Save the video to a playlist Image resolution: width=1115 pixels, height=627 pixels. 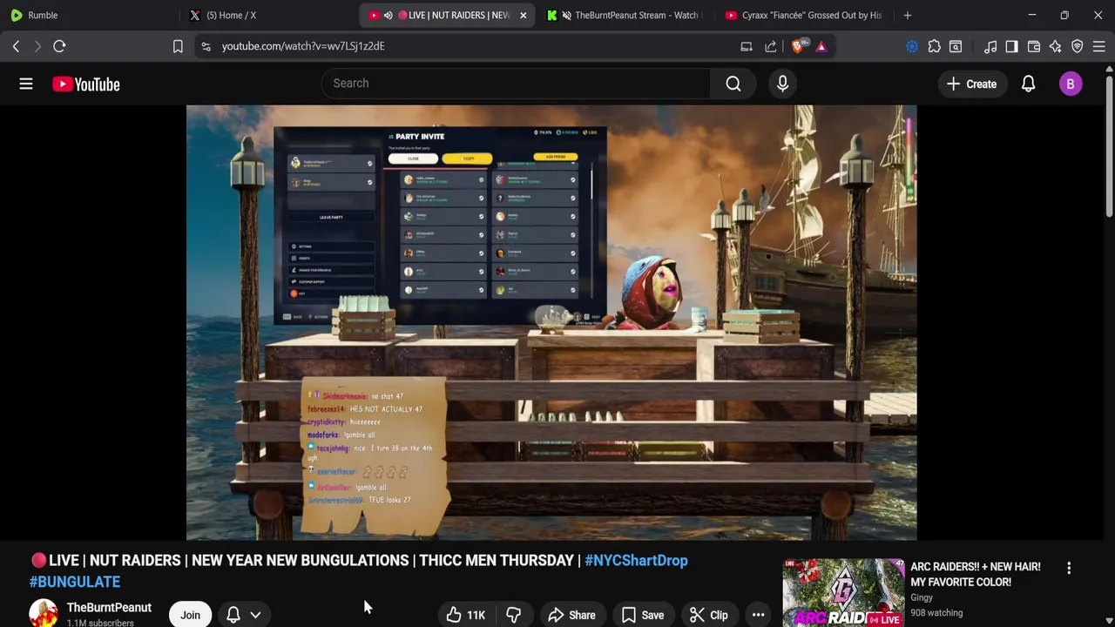click(x=642, y=615)
